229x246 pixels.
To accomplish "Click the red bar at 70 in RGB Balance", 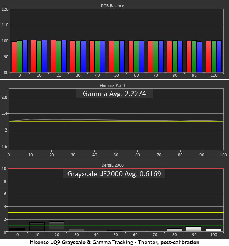I will [x=150, y=56].
